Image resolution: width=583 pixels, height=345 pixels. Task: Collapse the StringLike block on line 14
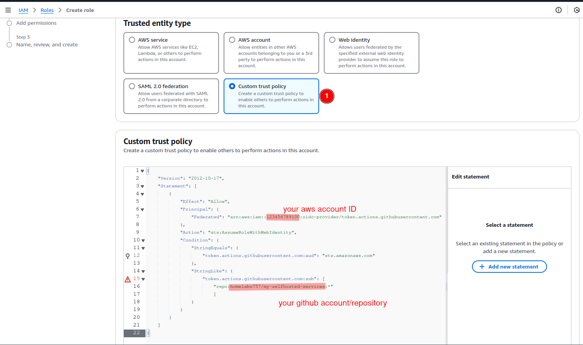click(143, 271)
